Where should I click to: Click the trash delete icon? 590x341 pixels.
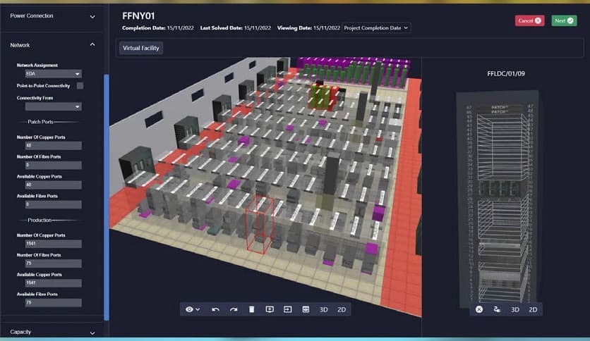tap(252, 309)
